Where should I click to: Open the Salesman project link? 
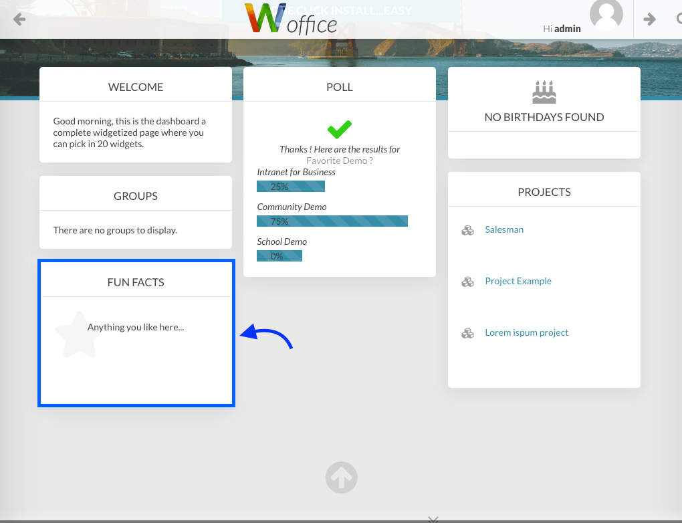[x=504, y=229]
